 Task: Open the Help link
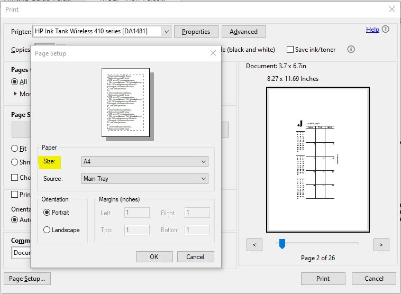[x=372, y=30]
